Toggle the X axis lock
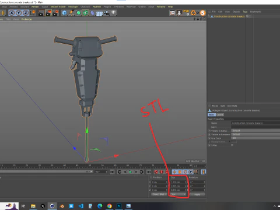The height and width of the screenshot is (210, 280). tap(12, 13)
